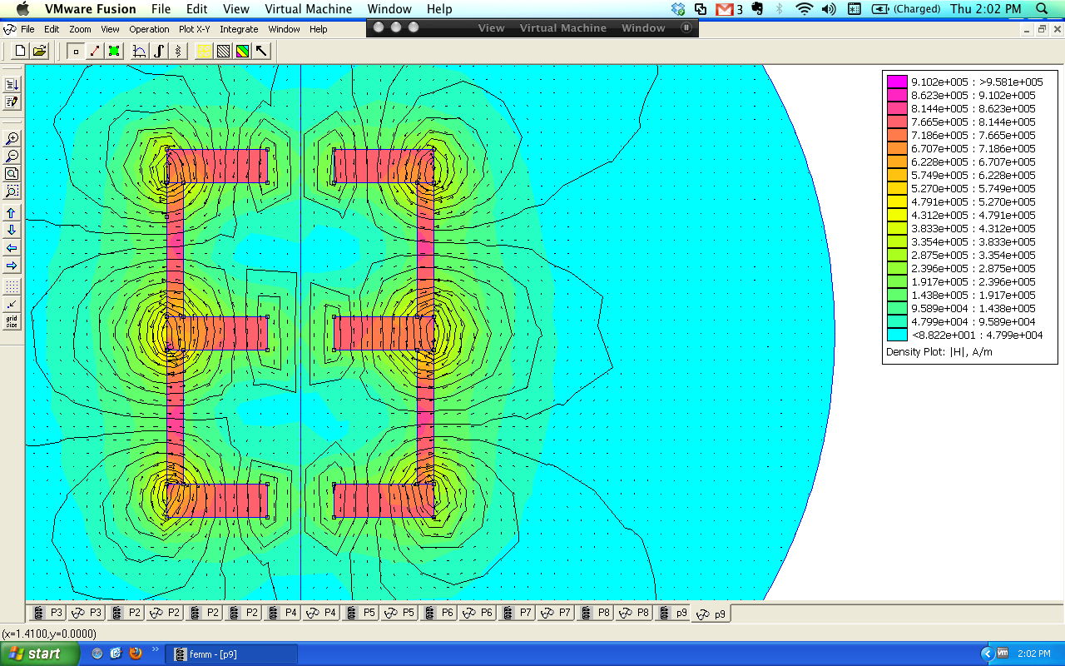
Task: Click 'Virtual Machine' on floating VMware bar
Action: tap(563, 27)
